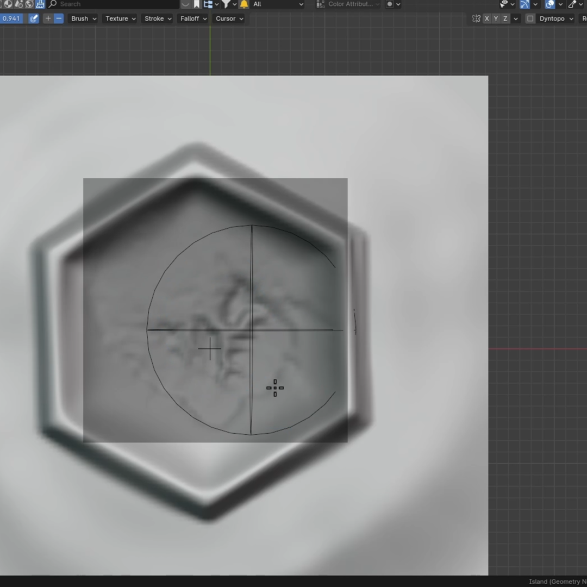Open the Brush menu
587x587 pixels.
(83, 18)
